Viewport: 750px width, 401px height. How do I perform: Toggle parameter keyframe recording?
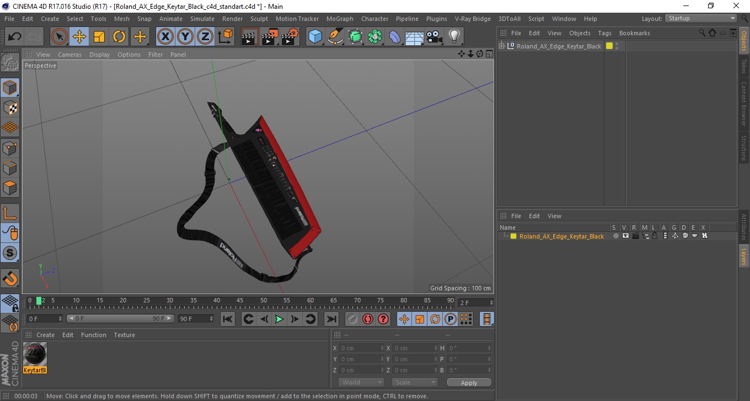(x=451, y=319)
